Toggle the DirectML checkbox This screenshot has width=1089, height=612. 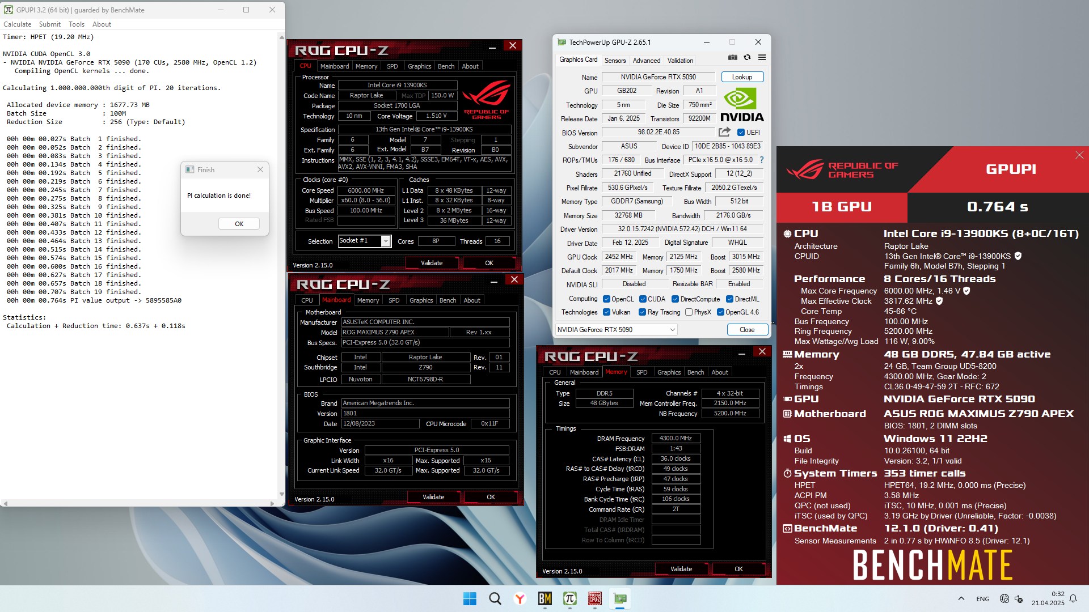click(x=729, y=299)
